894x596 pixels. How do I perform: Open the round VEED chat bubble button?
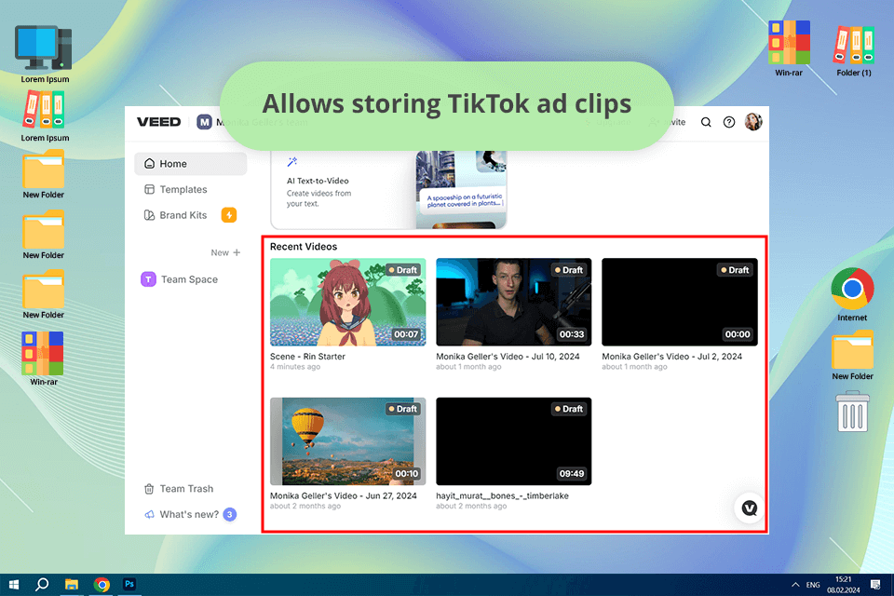tap(749, 508)
